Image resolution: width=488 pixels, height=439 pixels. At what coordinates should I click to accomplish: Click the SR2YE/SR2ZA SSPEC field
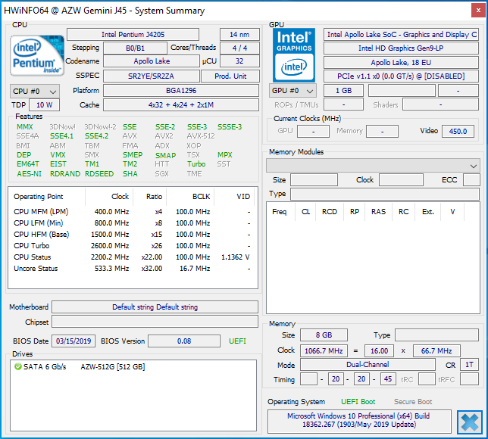(152, 76)
